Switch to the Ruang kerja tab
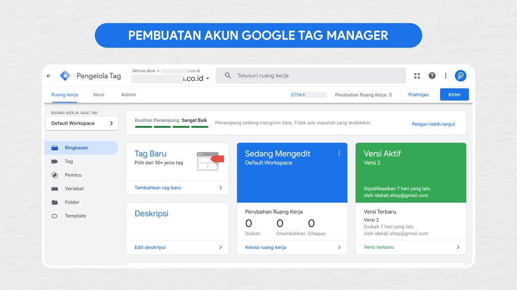This screenshot has width=517, height=290. [65, 95]
